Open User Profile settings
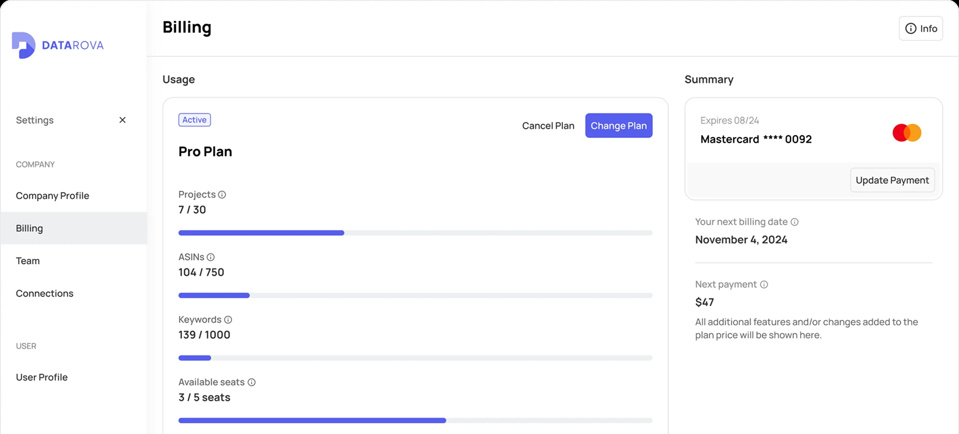This screenshot has width=959, height=434. click(x=42, y=377)
